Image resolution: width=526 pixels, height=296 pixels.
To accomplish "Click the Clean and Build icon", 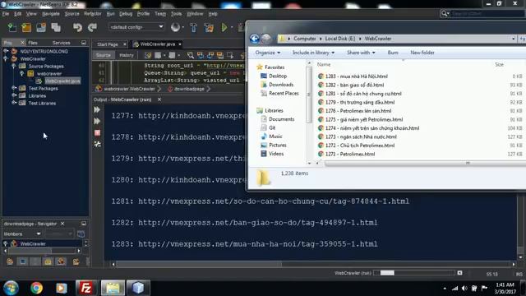I will pos(209,27).
